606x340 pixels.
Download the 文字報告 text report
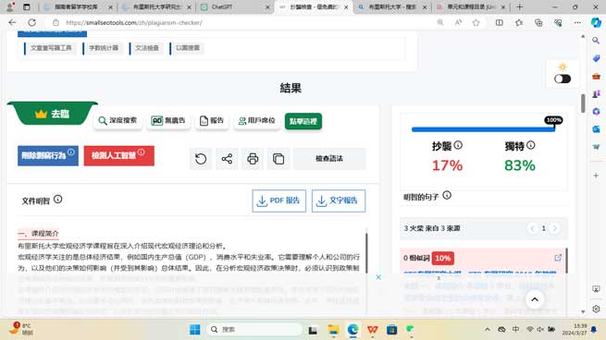(339, 200)
